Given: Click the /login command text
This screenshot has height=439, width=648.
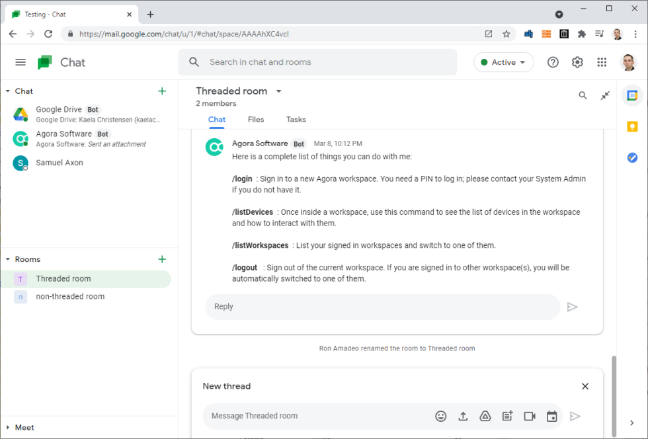Looking at the screenshot, I should click(x=242, y=179).
